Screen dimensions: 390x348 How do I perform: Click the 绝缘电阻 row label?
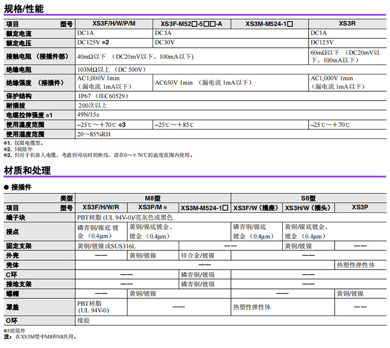[x=18, y=70]
